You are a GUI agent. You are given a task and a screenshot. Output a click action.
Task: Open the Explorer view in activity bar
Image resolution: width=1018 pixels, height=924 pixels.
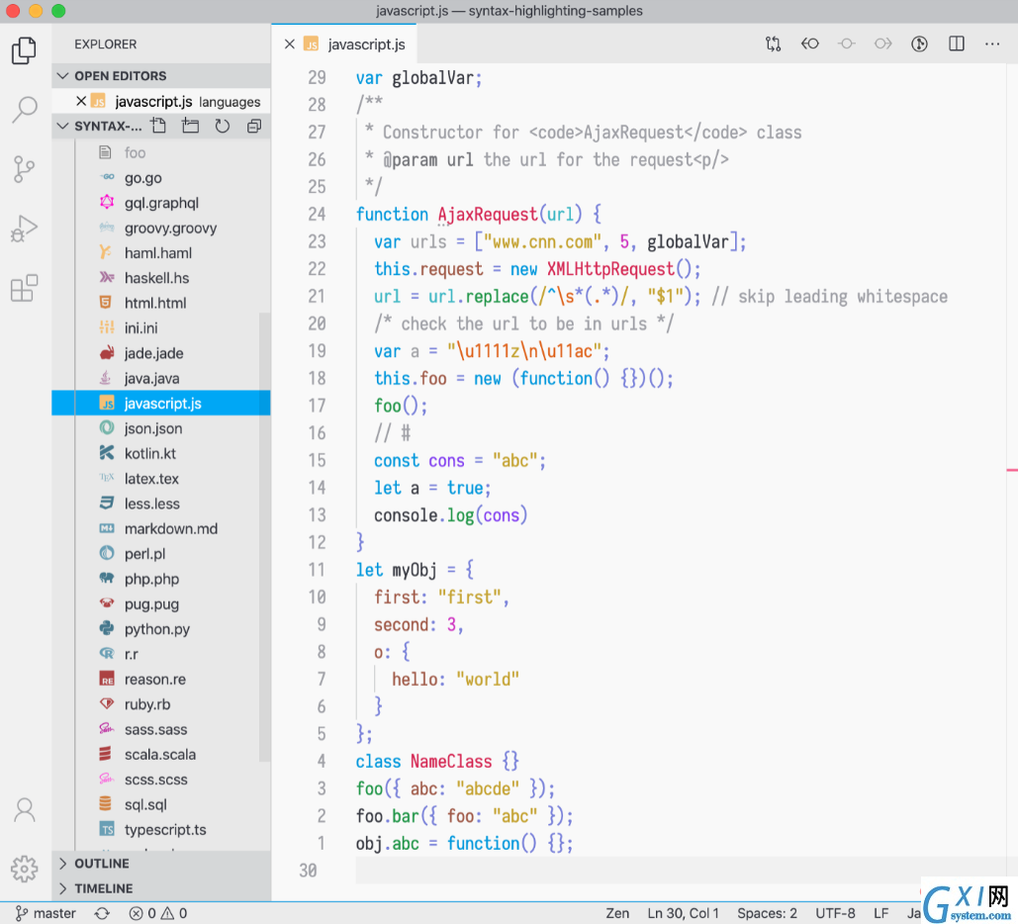[25, 50]
